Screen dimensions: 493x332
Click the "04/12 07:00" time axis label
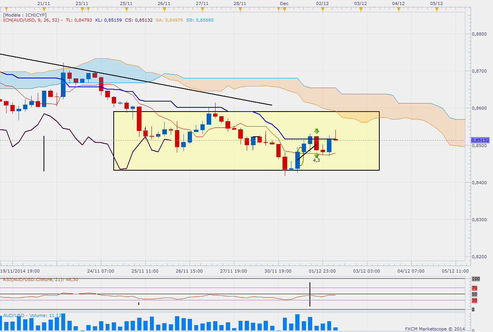pyautogui.click(x=411, y=271)
